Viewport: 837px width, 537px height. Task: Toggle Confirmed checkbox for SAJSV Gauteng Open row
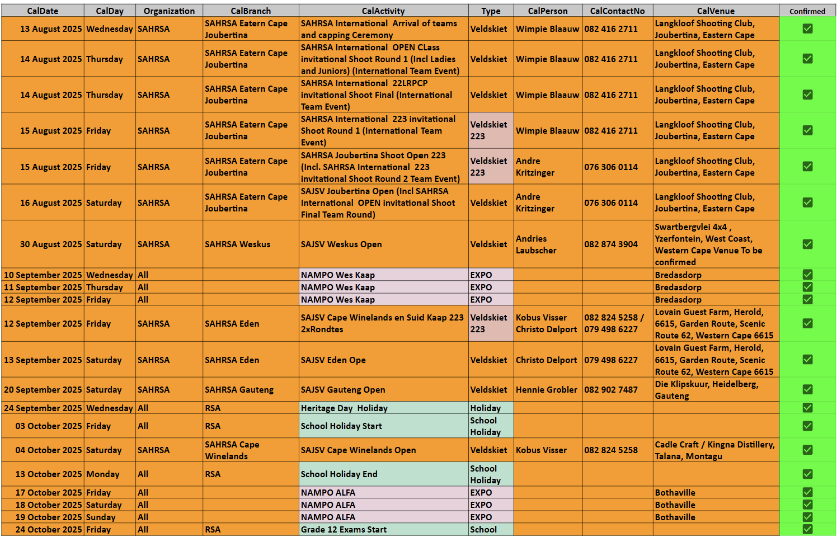pyautogui.click(x=807, y=389)
